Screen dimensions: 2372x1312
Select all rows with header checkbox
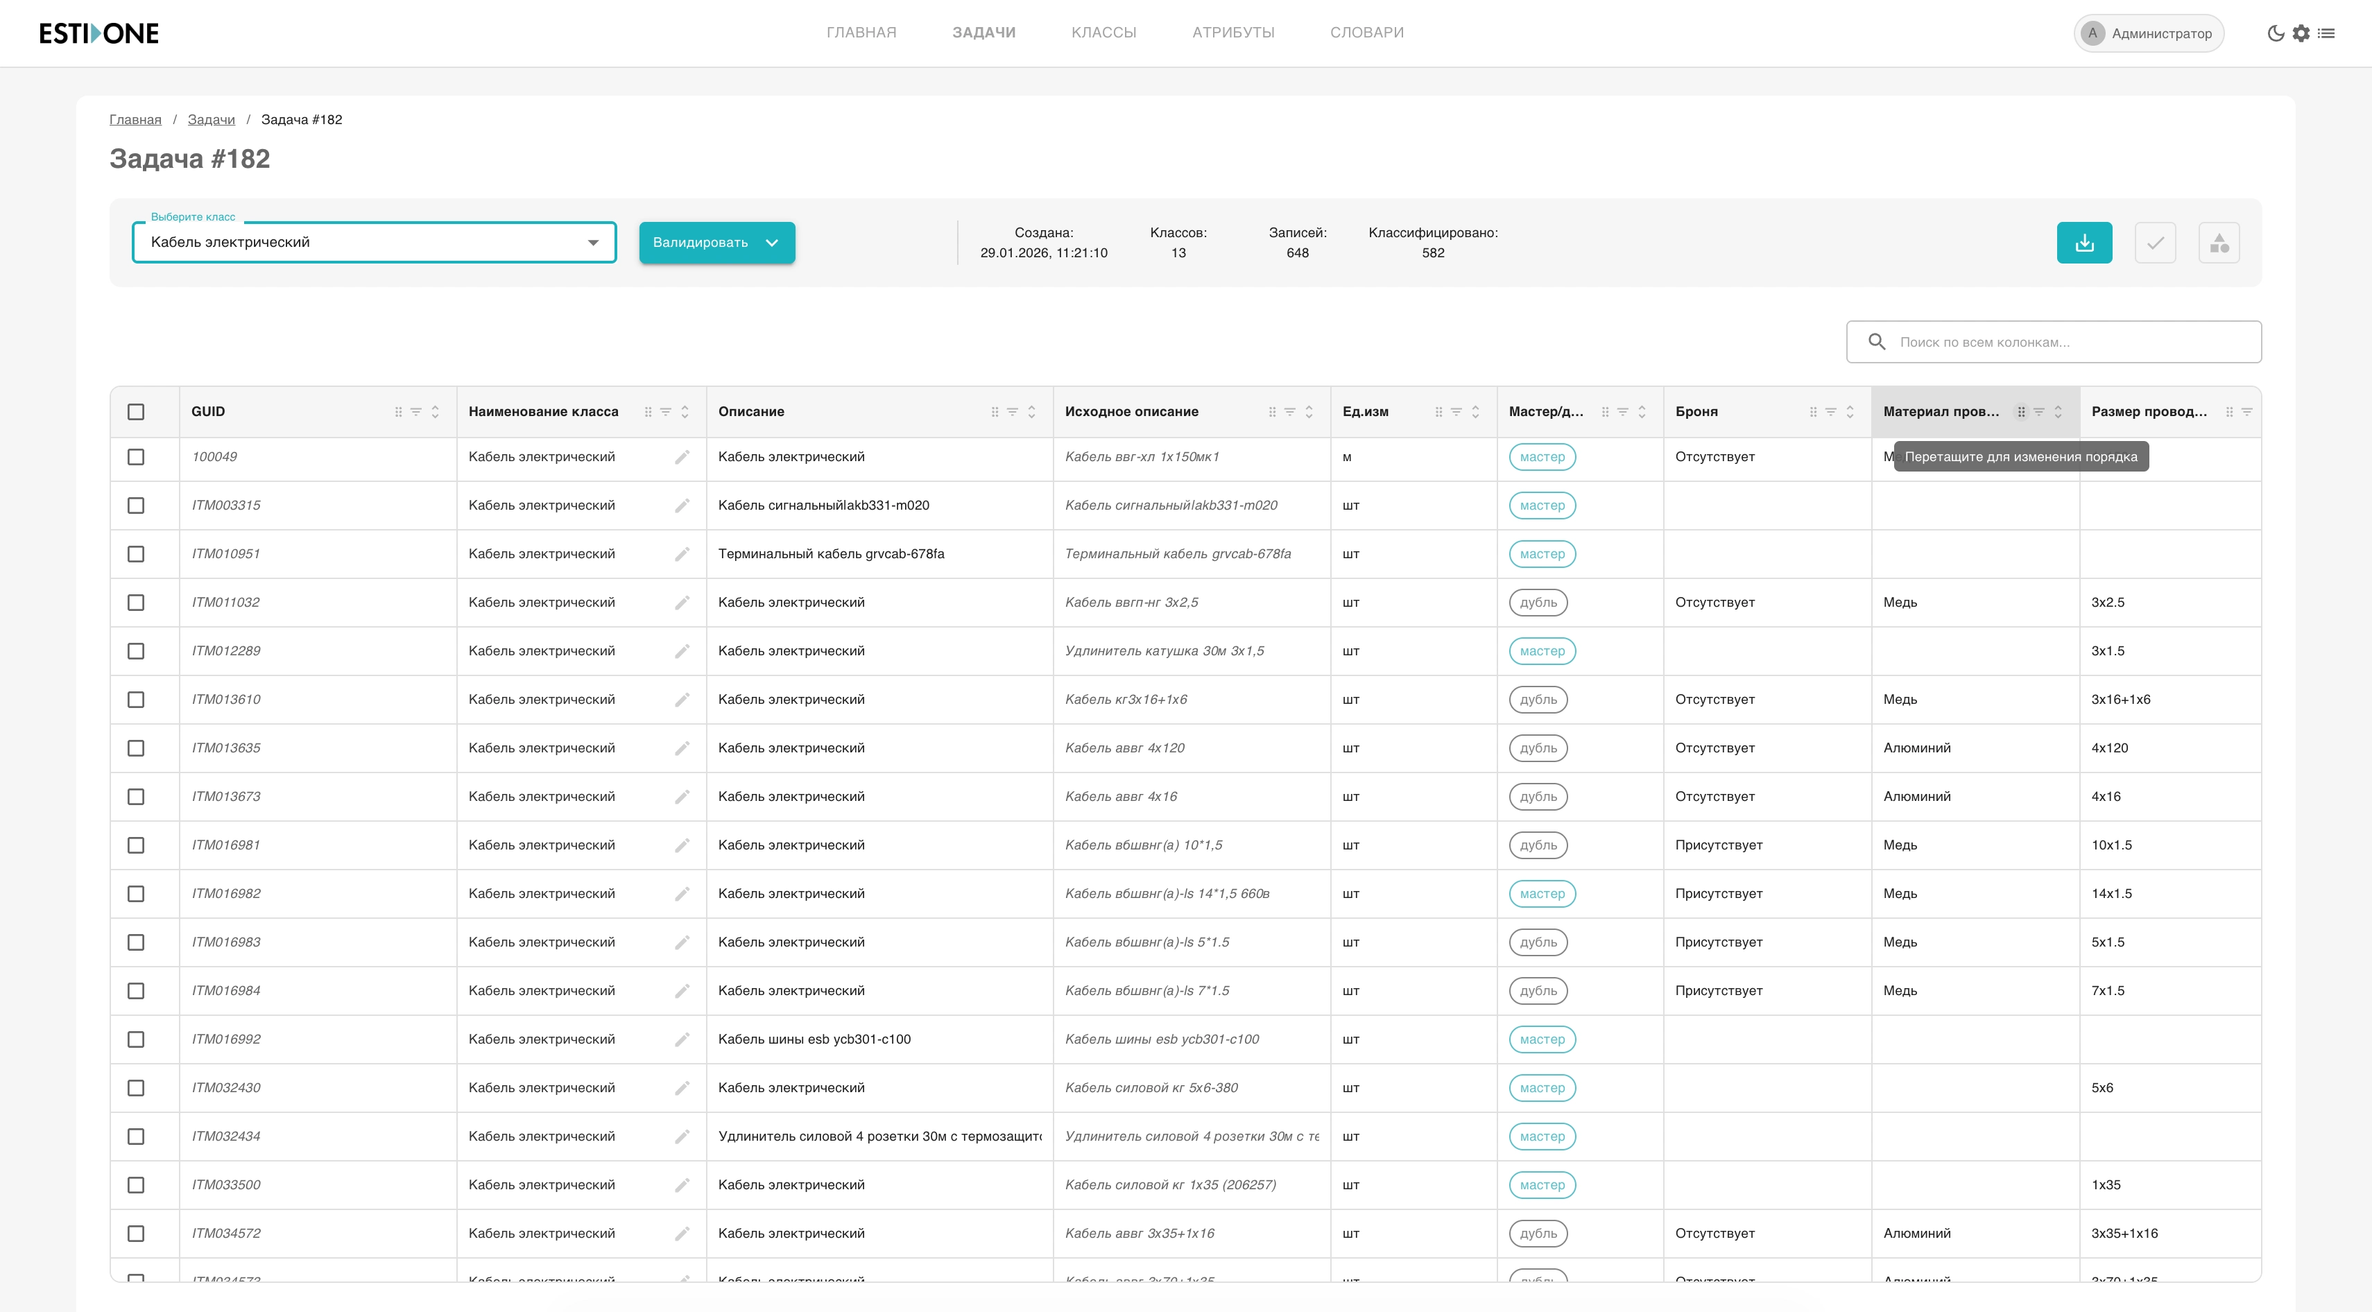(136, 413)
